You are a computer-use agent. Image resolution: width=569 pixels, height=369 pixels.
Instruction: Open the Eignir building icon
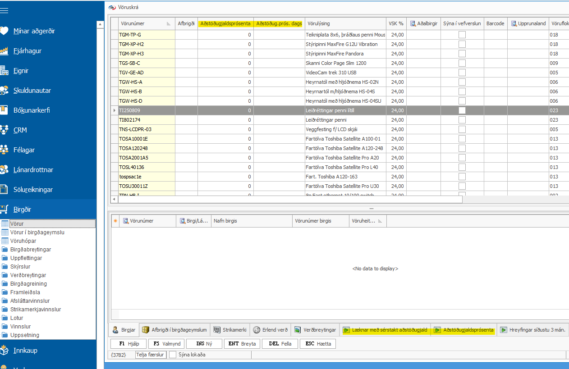(4, 70)
